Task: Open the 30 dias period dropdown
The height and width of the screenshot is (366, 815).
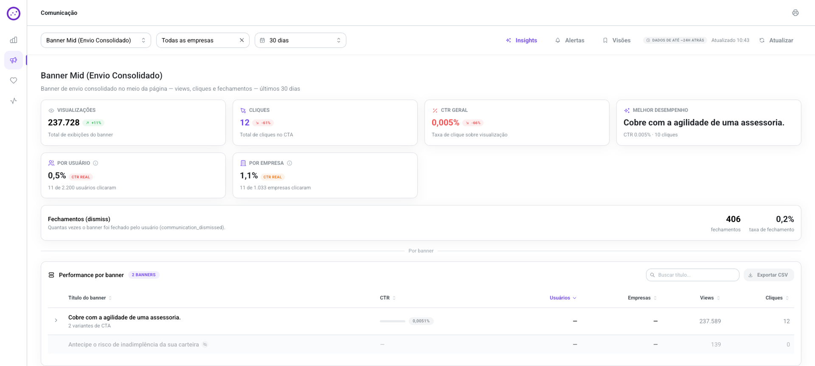Action: point(301,40)
